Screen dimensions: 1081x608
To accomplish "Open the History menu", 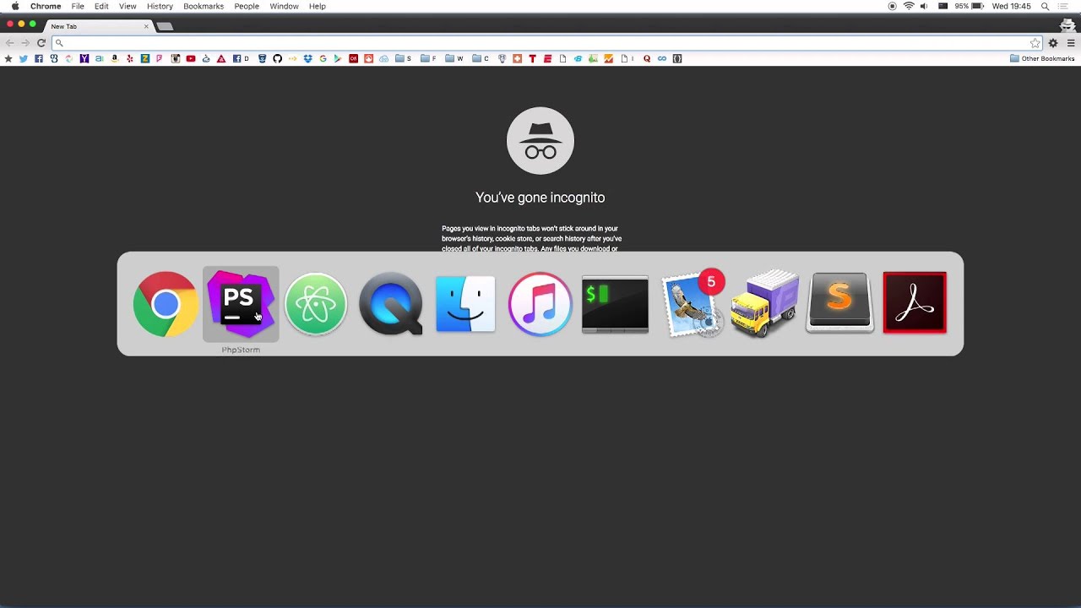I will (x=160, y=6).
